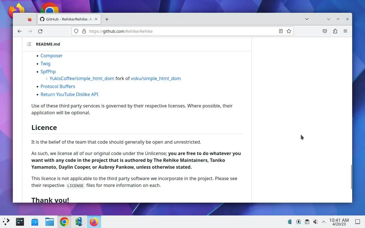
Task: Close the GitHub Rehike tab
Action: pos(96,19)
